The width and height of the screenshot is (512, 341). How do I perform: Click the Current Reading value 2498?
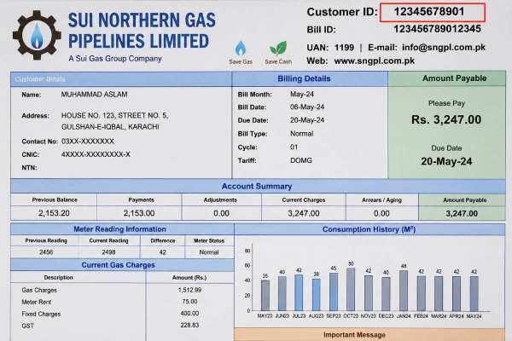(x=108, y=252)
